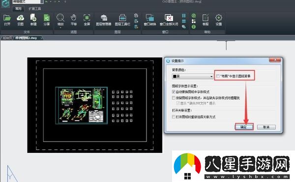Click the cascade windows icon
The height and width of the screenshot is (182, 295).
coord(184,27)
